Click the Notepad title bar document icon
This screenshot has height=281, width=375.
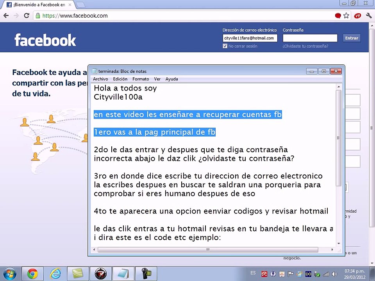(x=95, y=71)
